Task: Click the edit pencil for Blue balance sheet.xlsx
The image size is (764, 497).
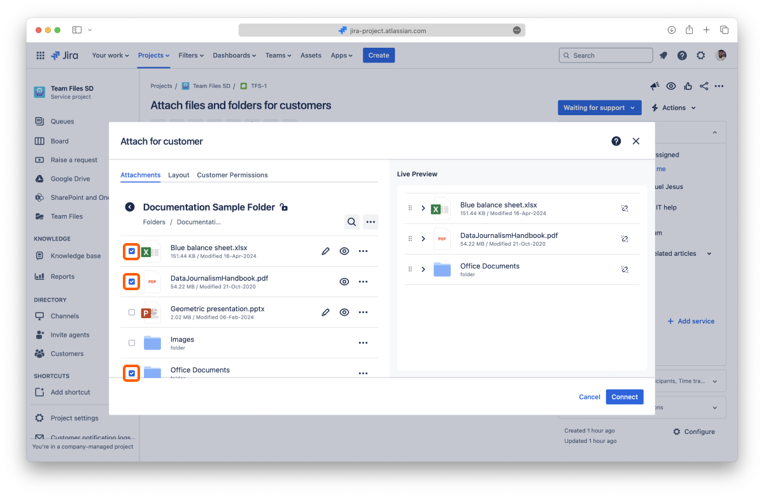Action: [325, 251]
